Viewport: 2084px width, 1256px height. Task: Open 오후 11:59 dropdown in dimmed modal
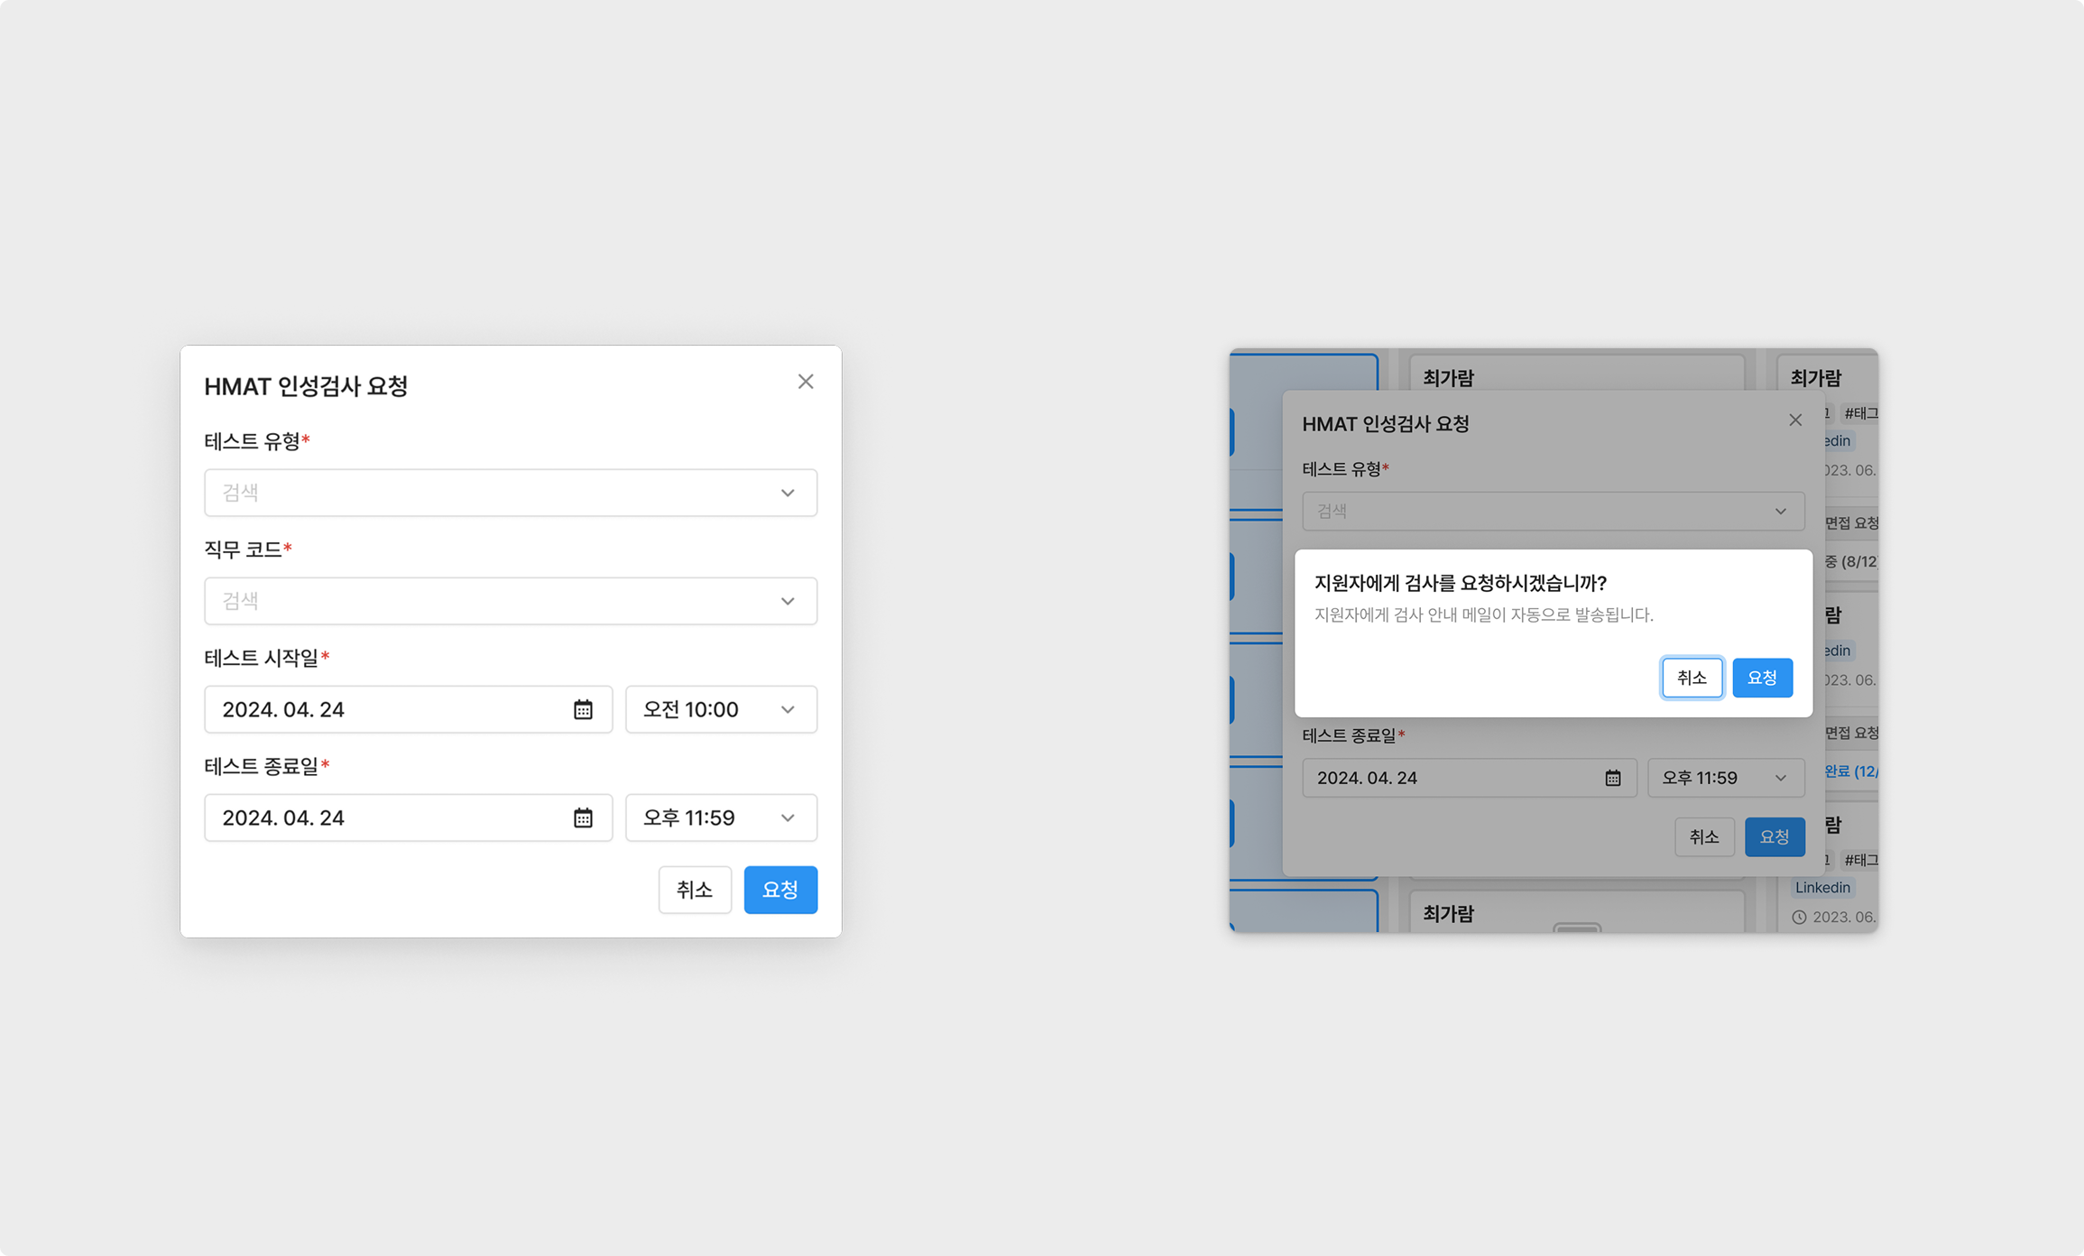[x=1725, y=778]
